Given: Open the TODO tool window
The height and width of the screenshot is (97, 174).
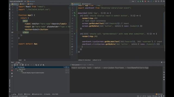Looking at the screenshot, I should pyautogui.click(x=55, y=94).
